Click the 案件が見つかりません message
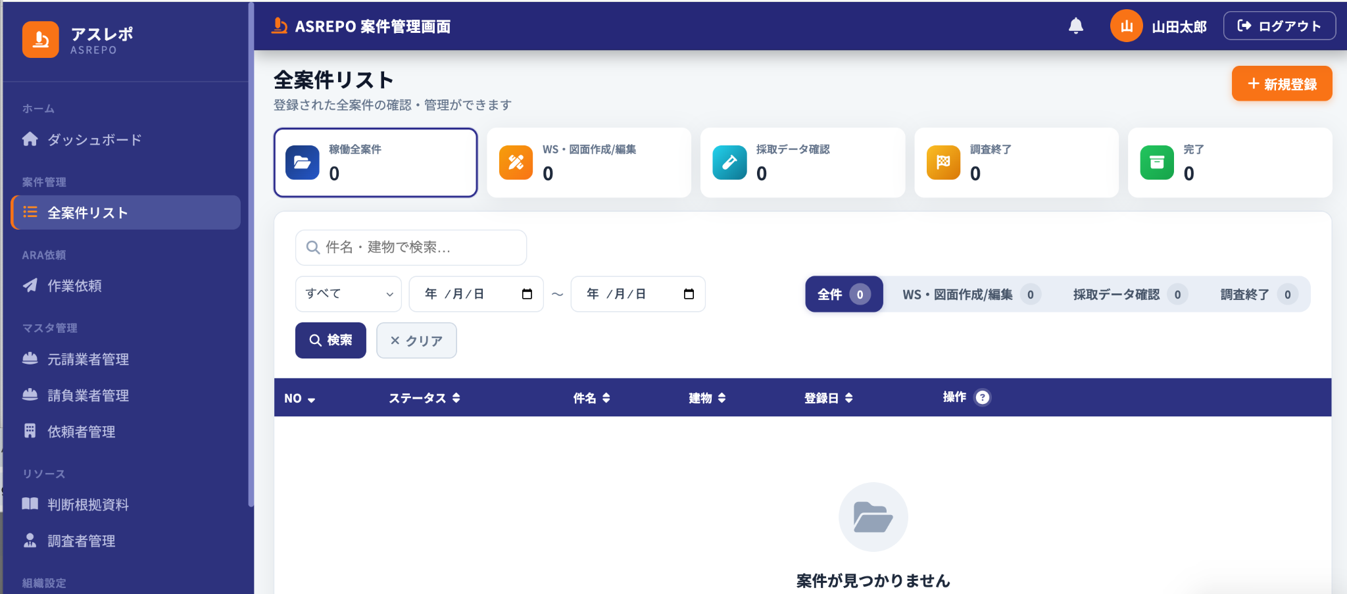Viewport: 1347px width, 594px height. coord(873,580)
